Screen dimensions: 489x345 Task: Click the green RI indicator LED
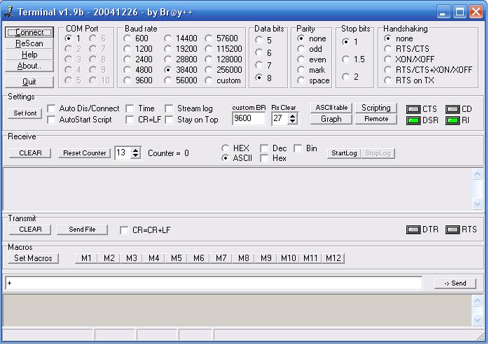pos(453,120)
